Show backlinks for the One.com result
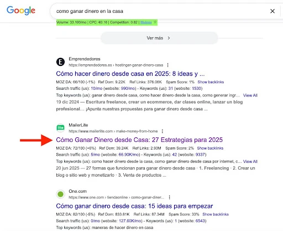The height and width of the screenshot is (231, 283). pyautogui.click(x=216, y=214)
